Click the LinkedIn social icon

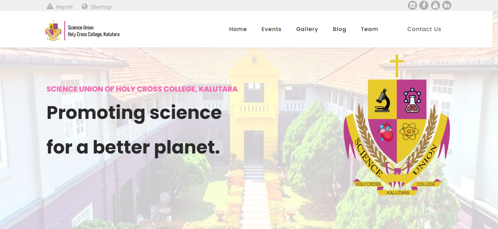click(447, 5)
